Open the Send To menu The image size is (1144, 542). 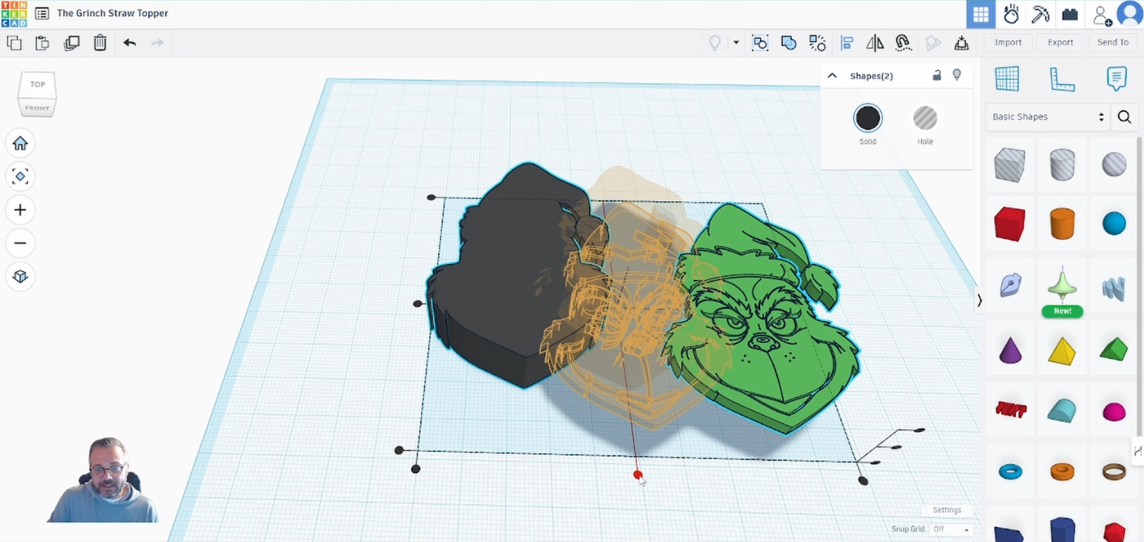(1112, 43)
